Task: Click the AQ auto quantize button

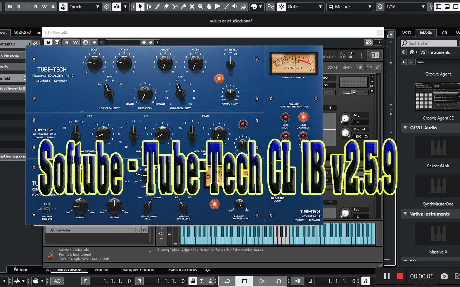Action: coord(57,281)
